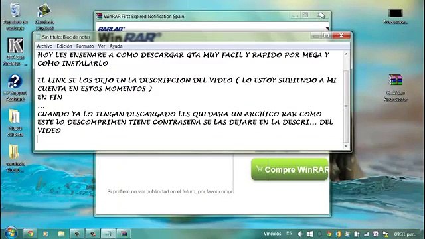This screenshot has width=425, height=239.
Task: Switch to the Notepad taskbar button
Action: tap(108, 234)
